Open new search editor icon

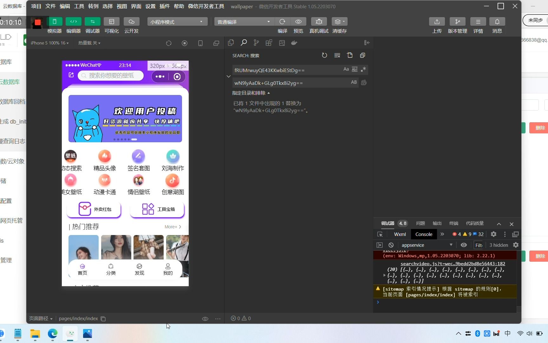coord(350,55)
